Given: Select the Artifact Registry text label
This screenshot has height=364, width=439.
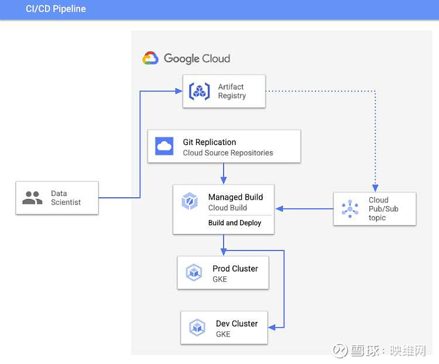Looking at the screenshot, I should 232,91.
